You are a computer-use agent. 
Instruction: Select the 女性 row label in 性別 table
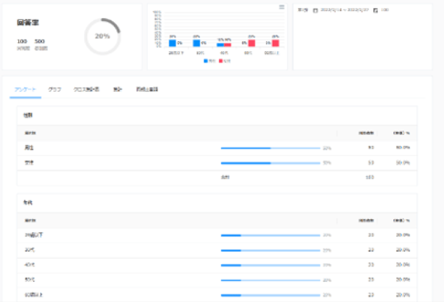29,163
